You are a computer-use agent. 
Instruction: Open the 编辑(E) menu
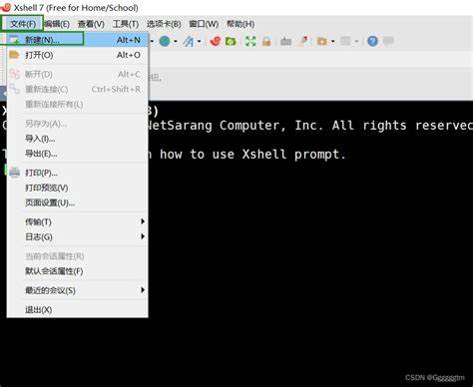coord(57,24)
